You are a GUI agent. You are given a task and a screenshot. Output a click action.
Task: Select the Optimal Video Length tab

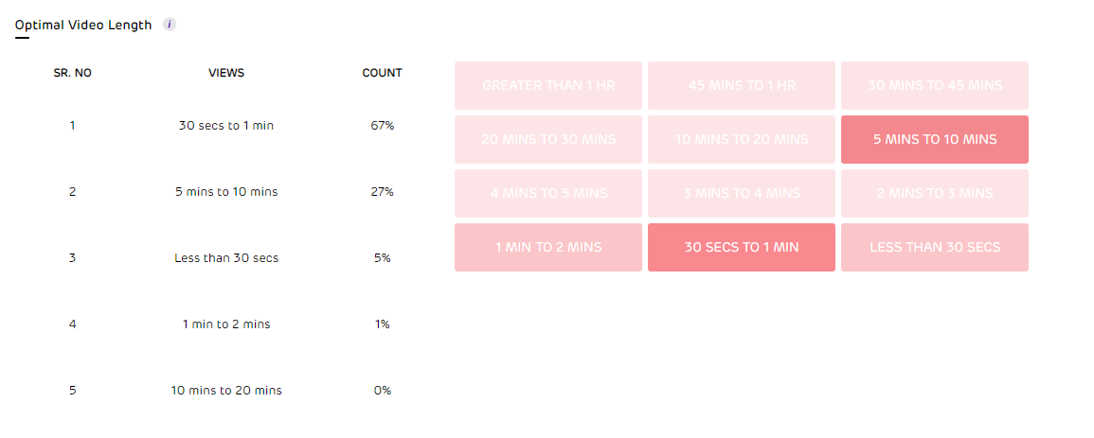pos(82,26)
